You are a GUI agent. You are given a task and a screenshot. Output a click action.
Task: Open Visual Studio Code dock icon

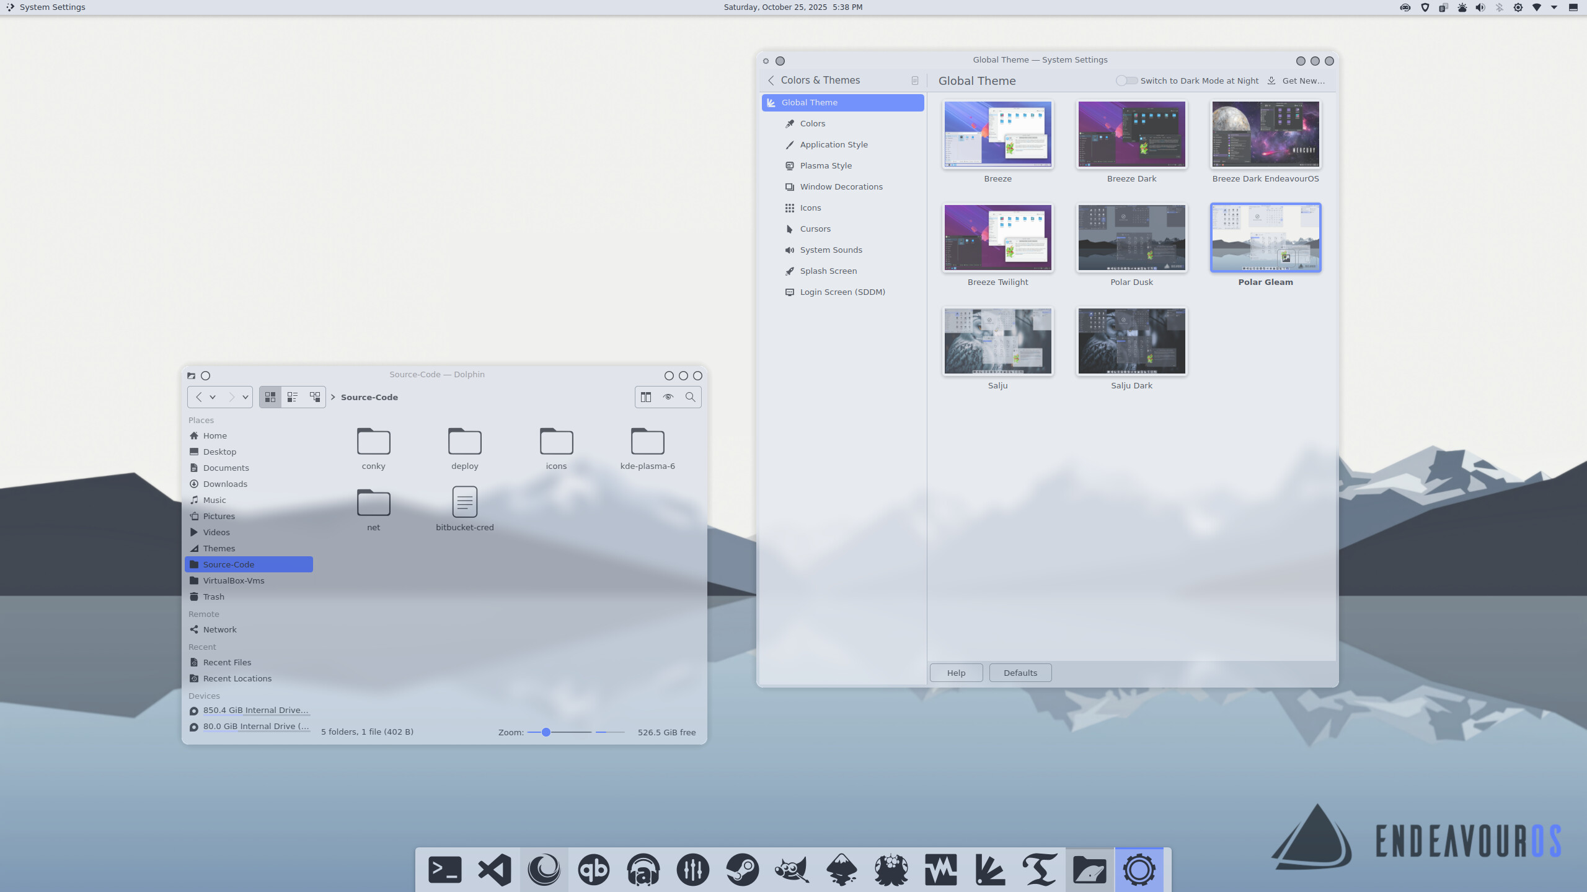click(495, 870)
